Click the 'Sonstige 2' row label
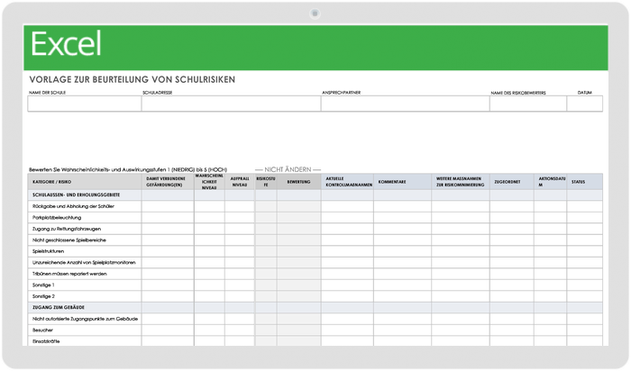The image size is (631, 371). click(43, 296)
